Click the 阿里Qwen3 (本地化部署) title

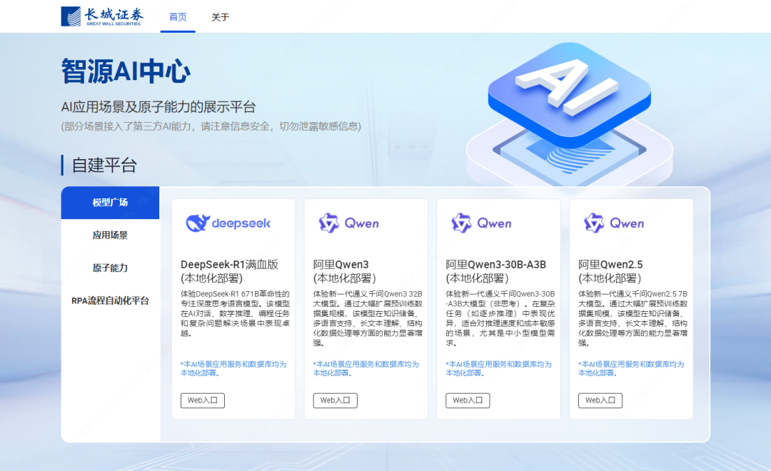click(345, 271)
